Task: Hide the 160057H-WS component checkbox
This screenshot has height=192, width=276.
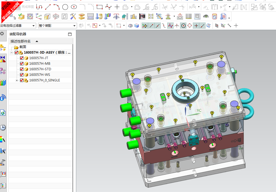Action: pyautogui.click(x=22, y=75)
